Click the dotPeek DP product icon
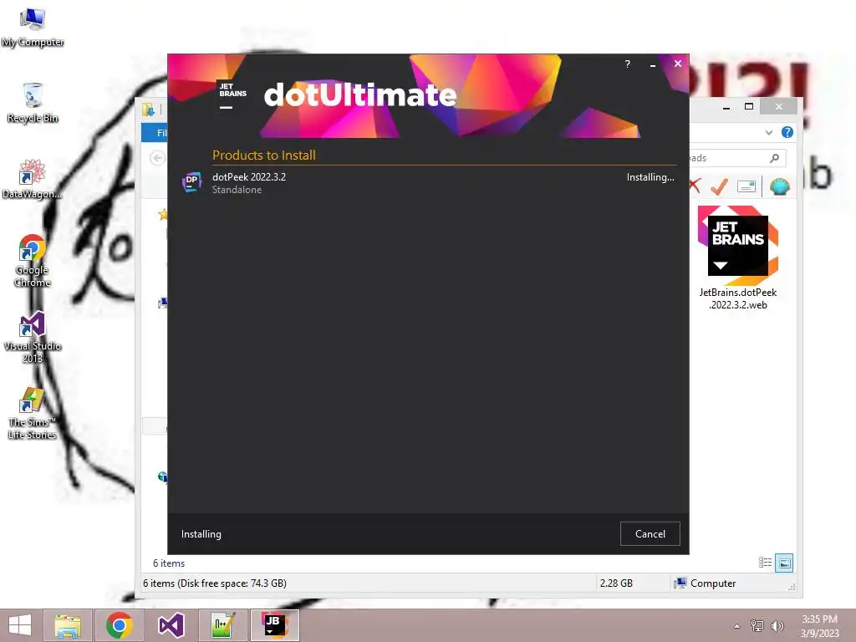 (191, 181)
